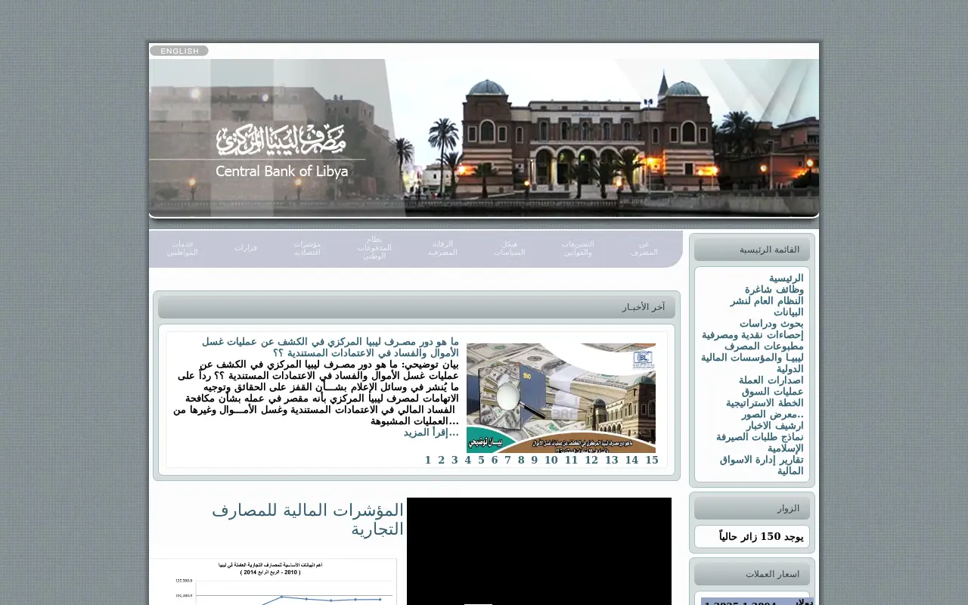
Task: Click the commercial banks indicators chart image
Action: click(x=273, y=582)
